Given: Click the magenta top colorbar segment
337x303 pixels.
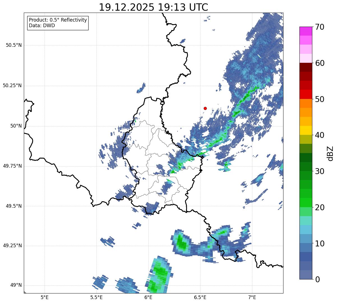Looking at the screenshot, I should [x=306, y=31].
